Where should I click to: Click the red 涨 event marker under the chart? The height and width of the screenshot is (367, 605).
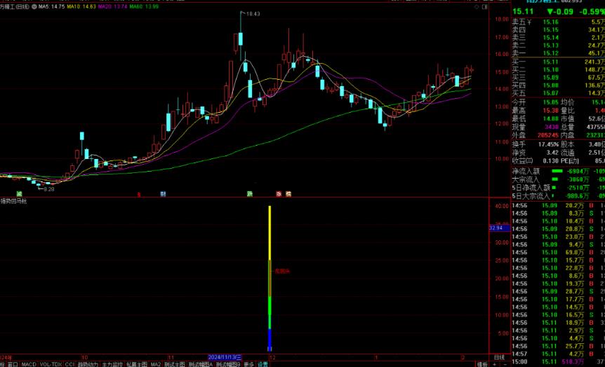click(x=279, y=194)
